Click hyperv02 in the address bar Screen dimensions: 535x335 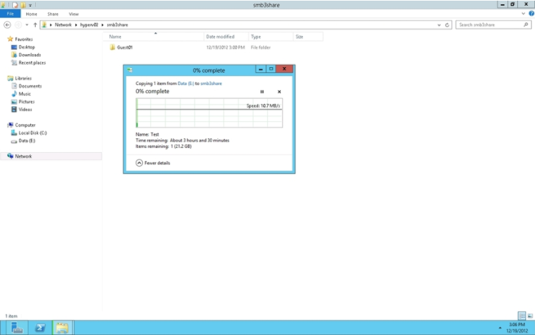click(x=89, y=25)
